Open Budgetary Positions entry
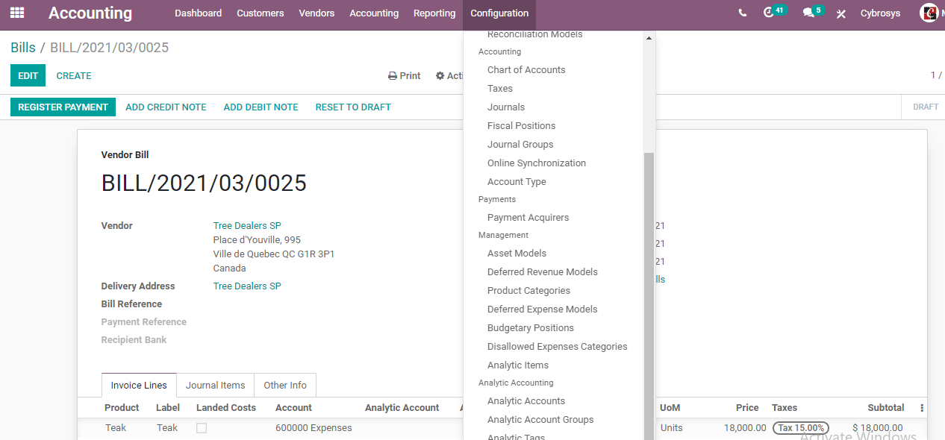 pos(531,328)
